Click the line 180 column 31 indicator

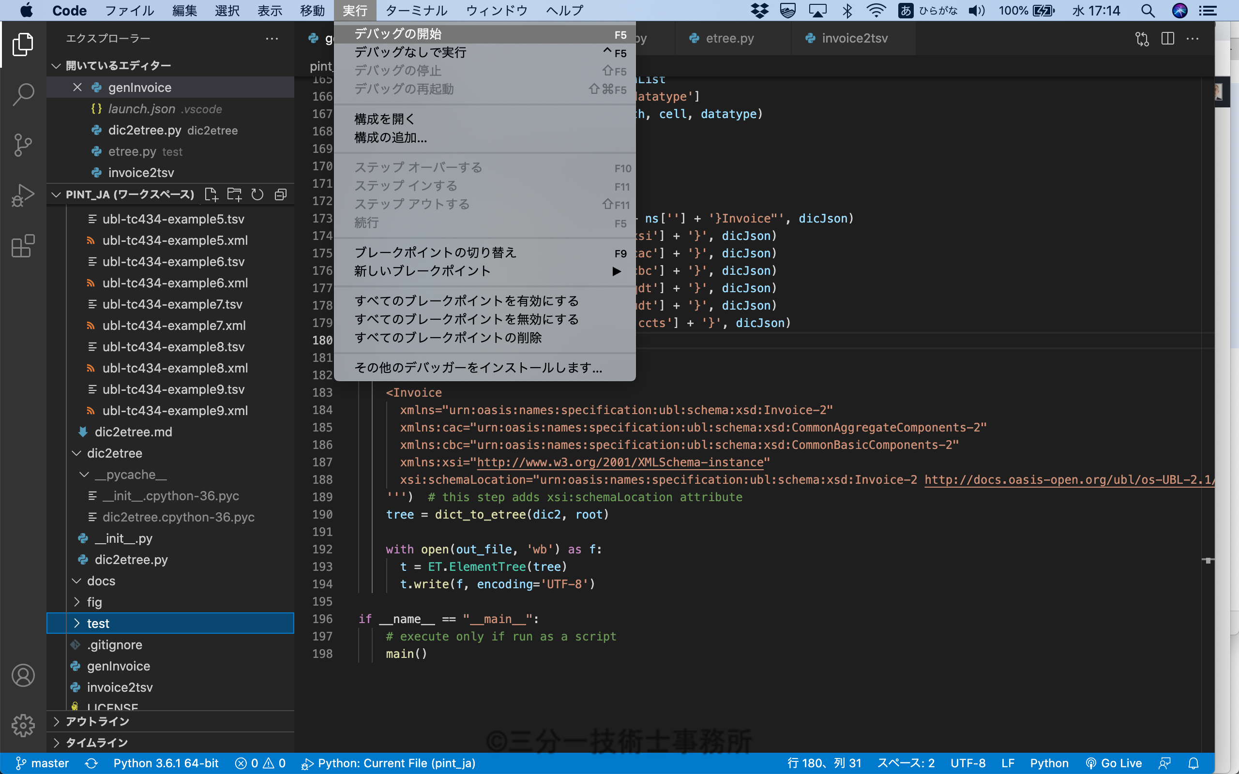824,763
